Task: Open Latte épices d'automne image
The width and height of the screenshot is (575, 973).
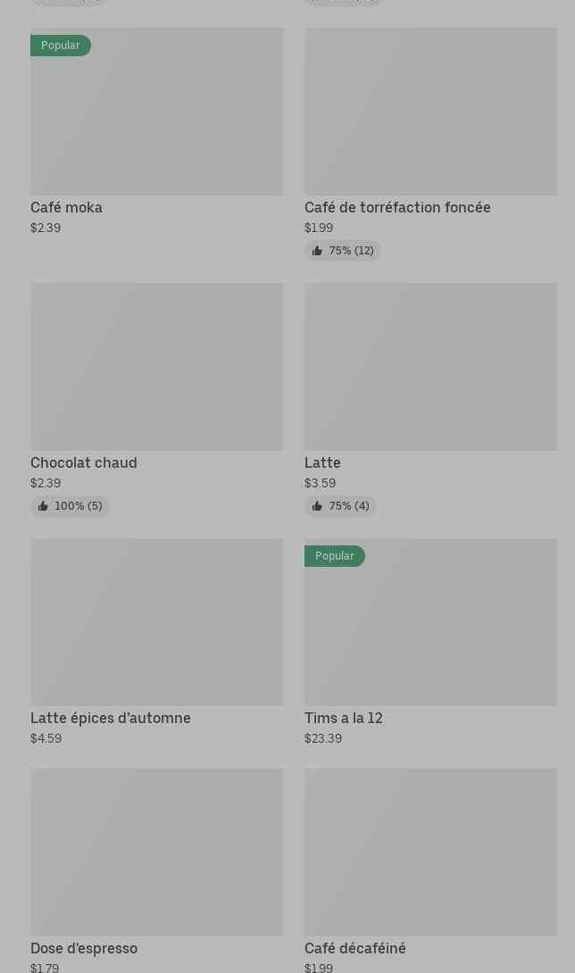Action: tap(156, 622)
